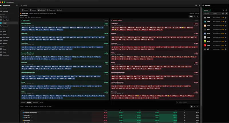Open Atlas Charts in the sidebar

(x=6, y=20)
